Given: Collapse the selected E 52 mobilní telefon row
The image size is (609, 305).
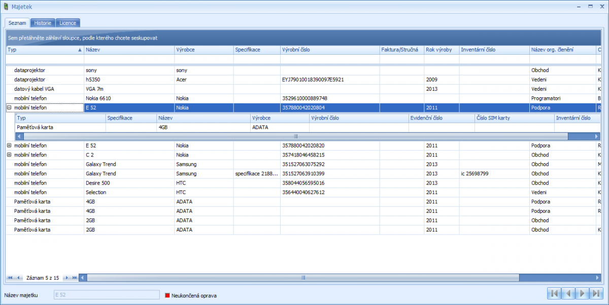Looking at the screenshot, I should click(x=9, y=107).
